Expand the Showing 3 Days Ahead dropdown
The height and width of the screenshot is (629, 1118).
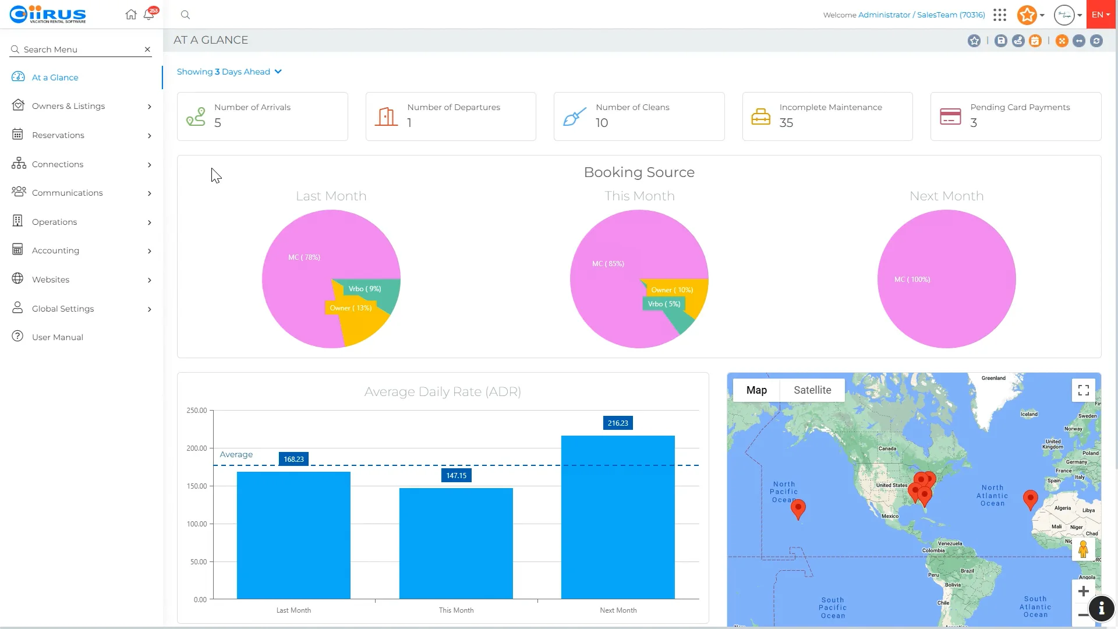point(278,72)
